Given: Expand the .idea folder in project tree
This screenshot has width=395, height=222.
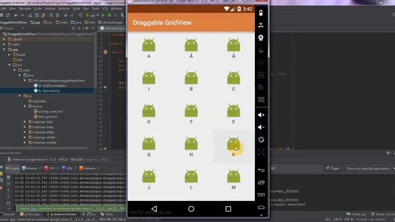Looking at the screenshot, I should click(4, 44).
